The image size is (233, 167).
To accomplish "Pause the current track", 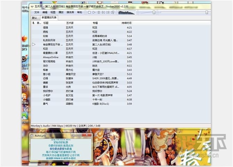I will coord(99,12).
